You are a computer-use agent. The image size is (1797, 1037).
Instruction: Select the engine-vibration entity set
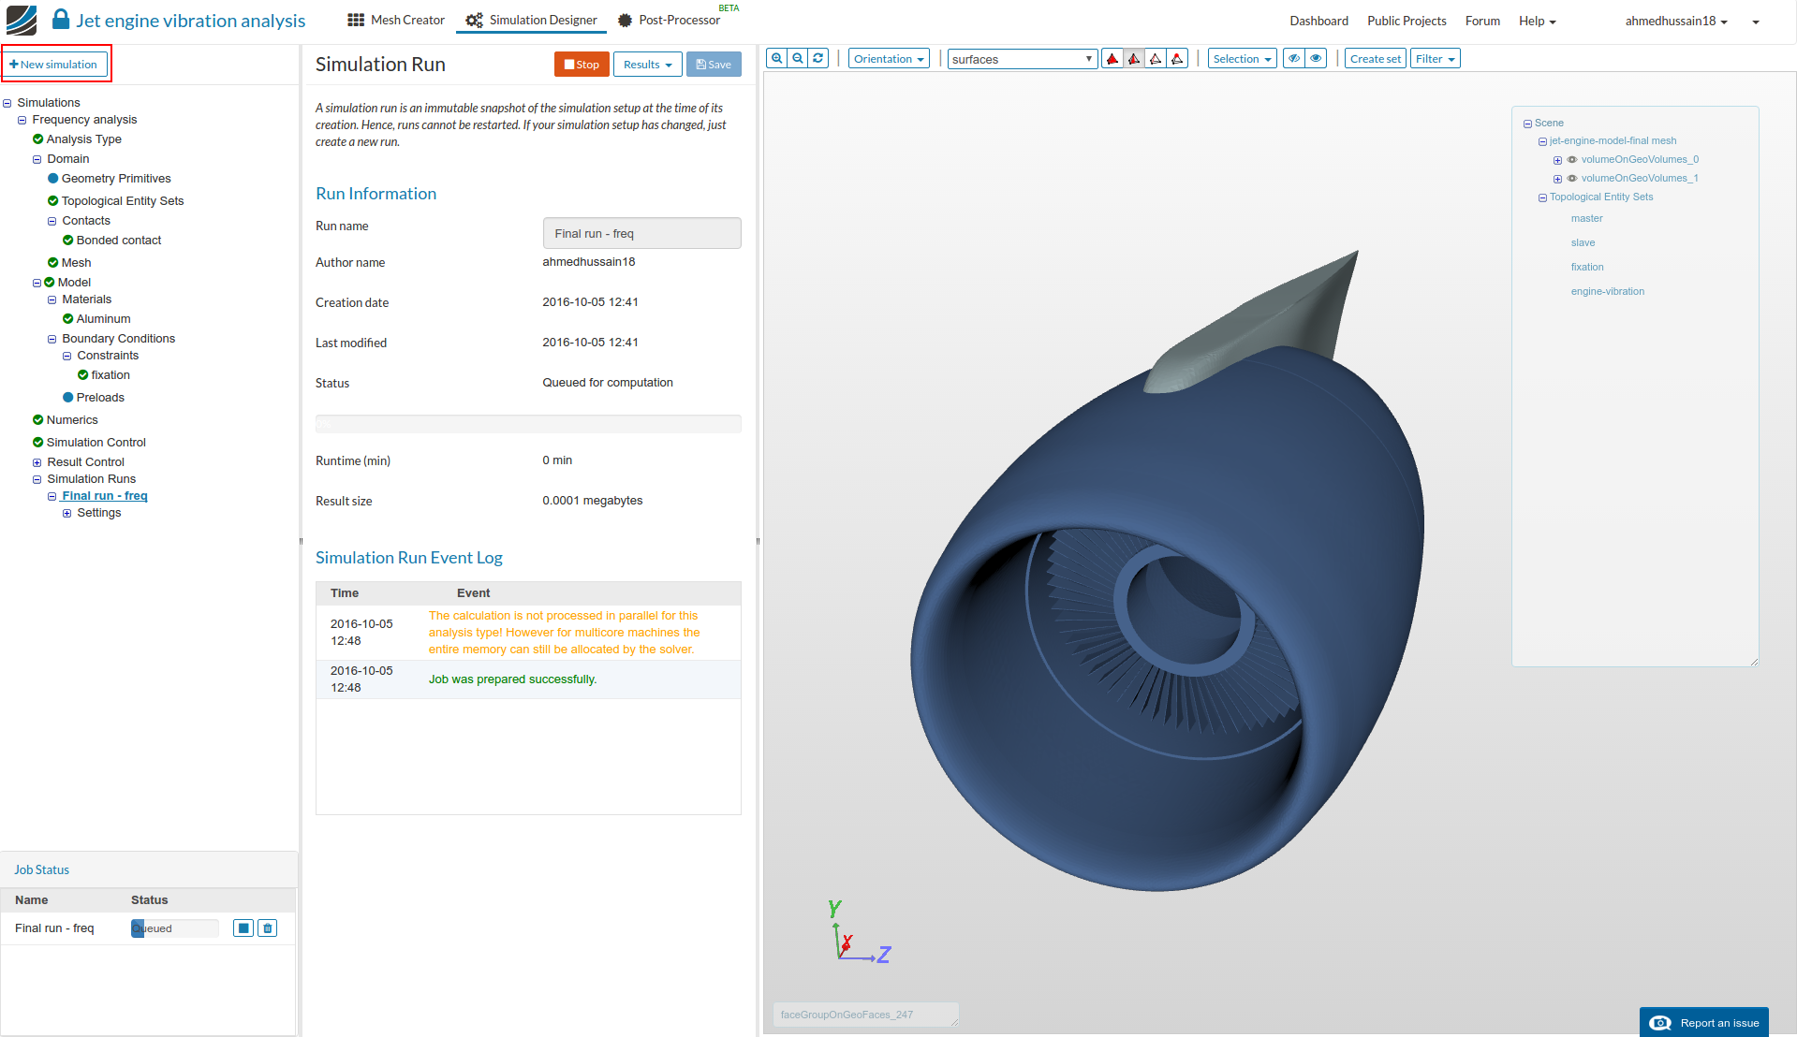[1607, 291]
